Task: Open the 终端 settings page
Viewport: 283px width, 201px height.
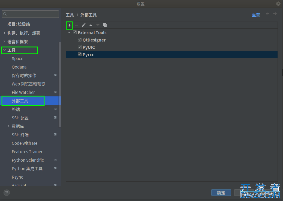Action: coord(16,109)
